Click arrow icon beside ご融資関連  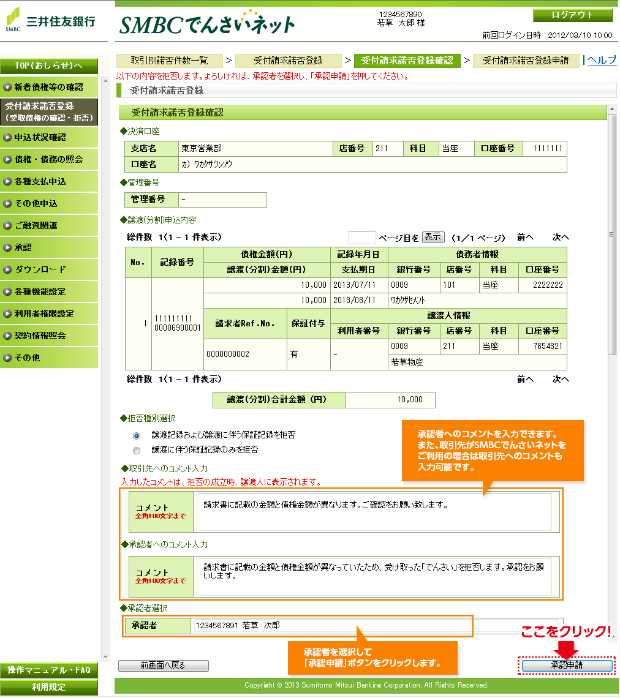[7, 226]
